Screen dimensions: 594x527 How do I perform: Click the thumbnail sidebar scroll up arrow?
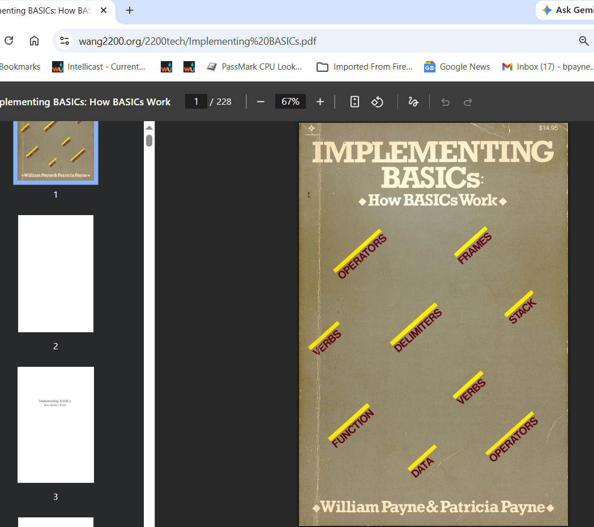point(149,128)
